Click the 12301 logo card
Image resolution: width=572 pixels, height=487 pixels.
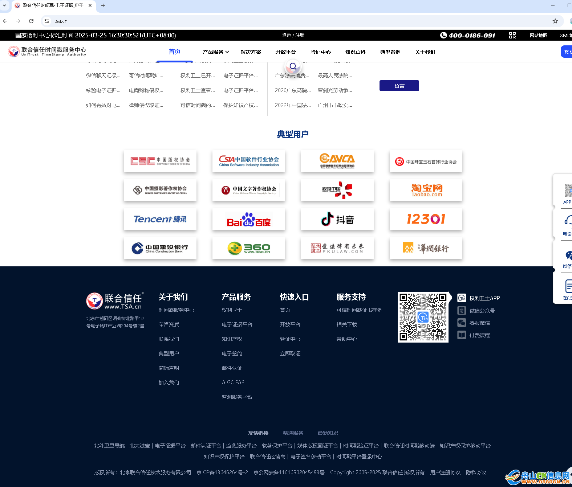(426, 219)
